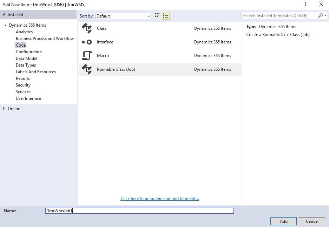The image size is (329, 227).
Task: Select the Configuration category
Action: click(29, 52)
